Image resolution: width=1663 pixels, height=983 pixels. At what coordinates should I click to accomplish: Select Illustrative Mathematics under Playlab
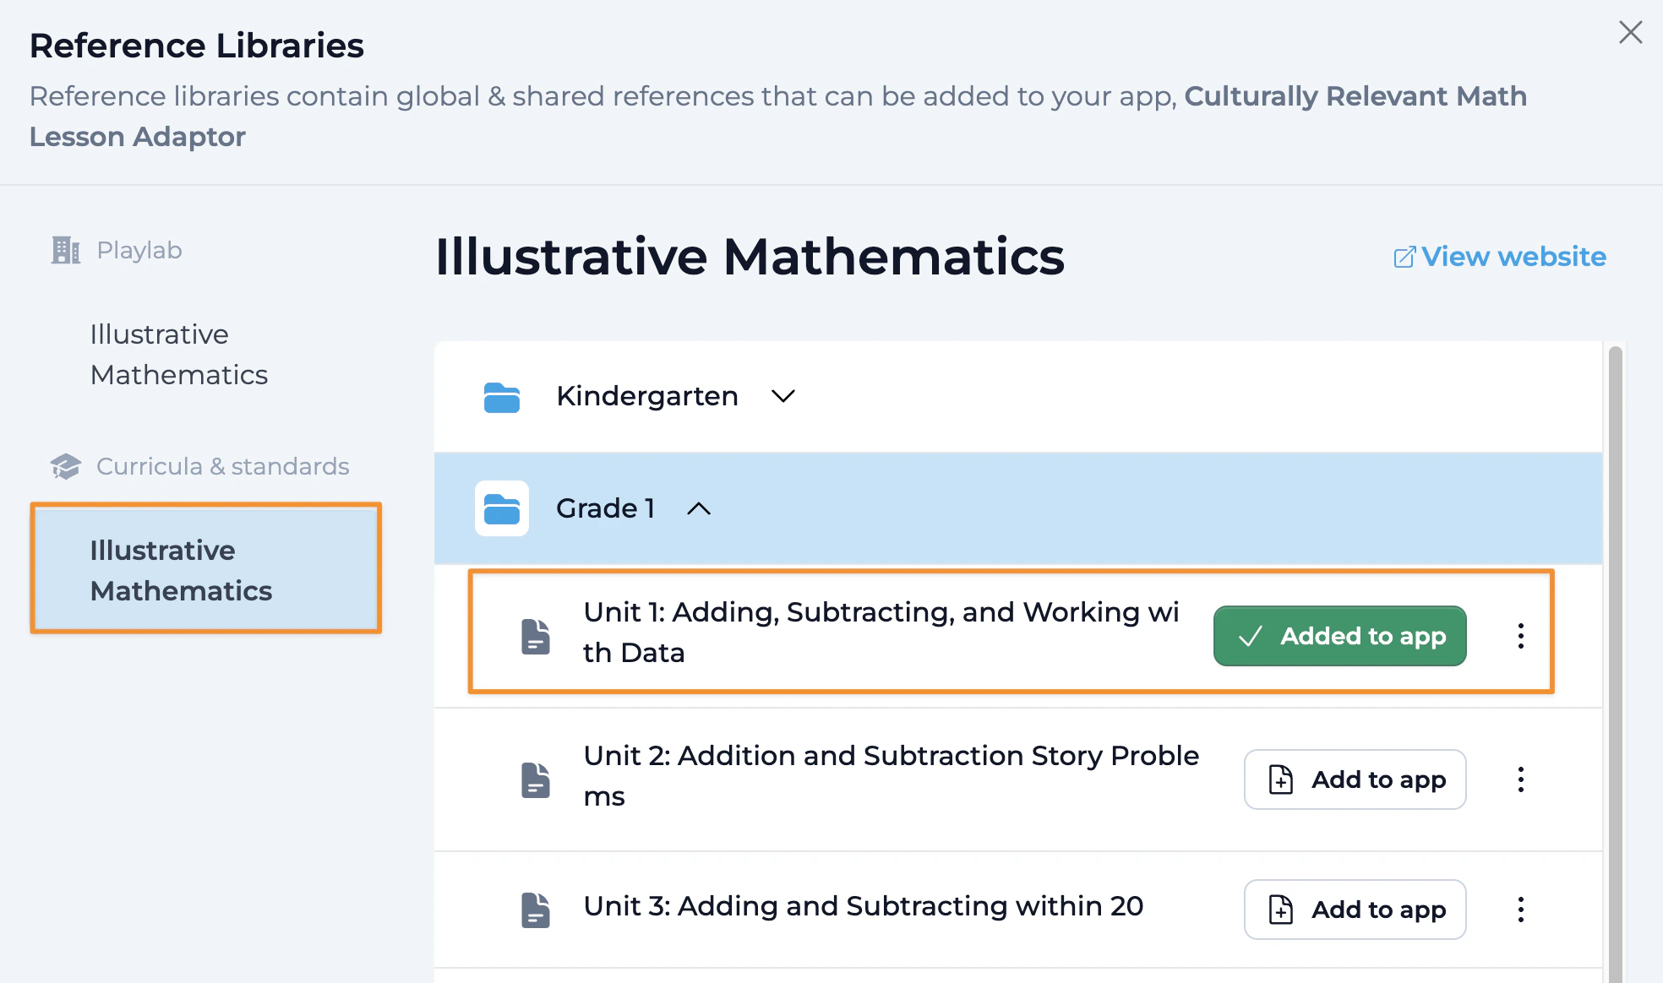click(x=179, y=355)
